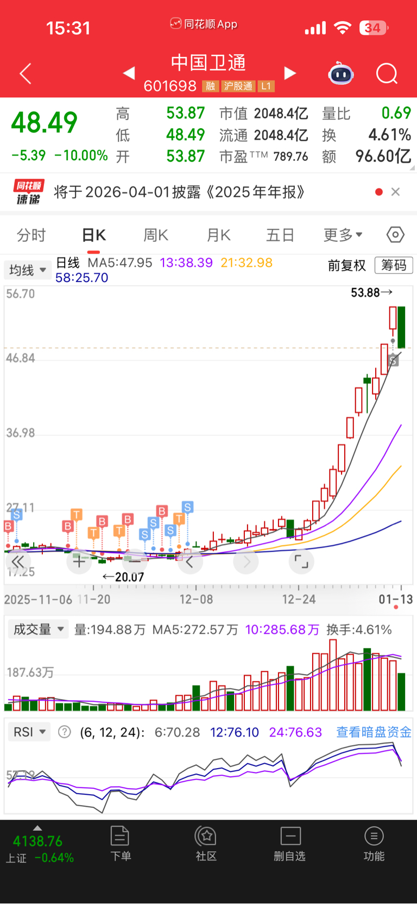
Task: Enter fullscreen landscape chart view
Action: point(301,562)
